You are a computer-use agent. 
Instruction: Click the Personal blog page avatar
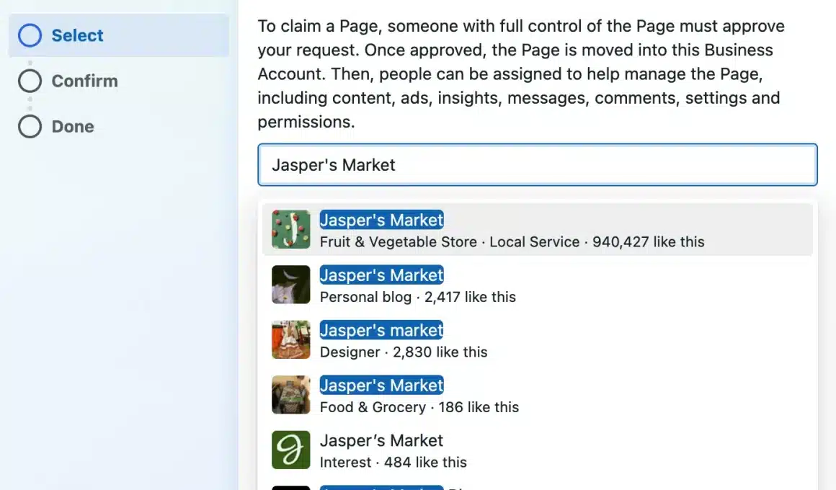coord(290,285)
